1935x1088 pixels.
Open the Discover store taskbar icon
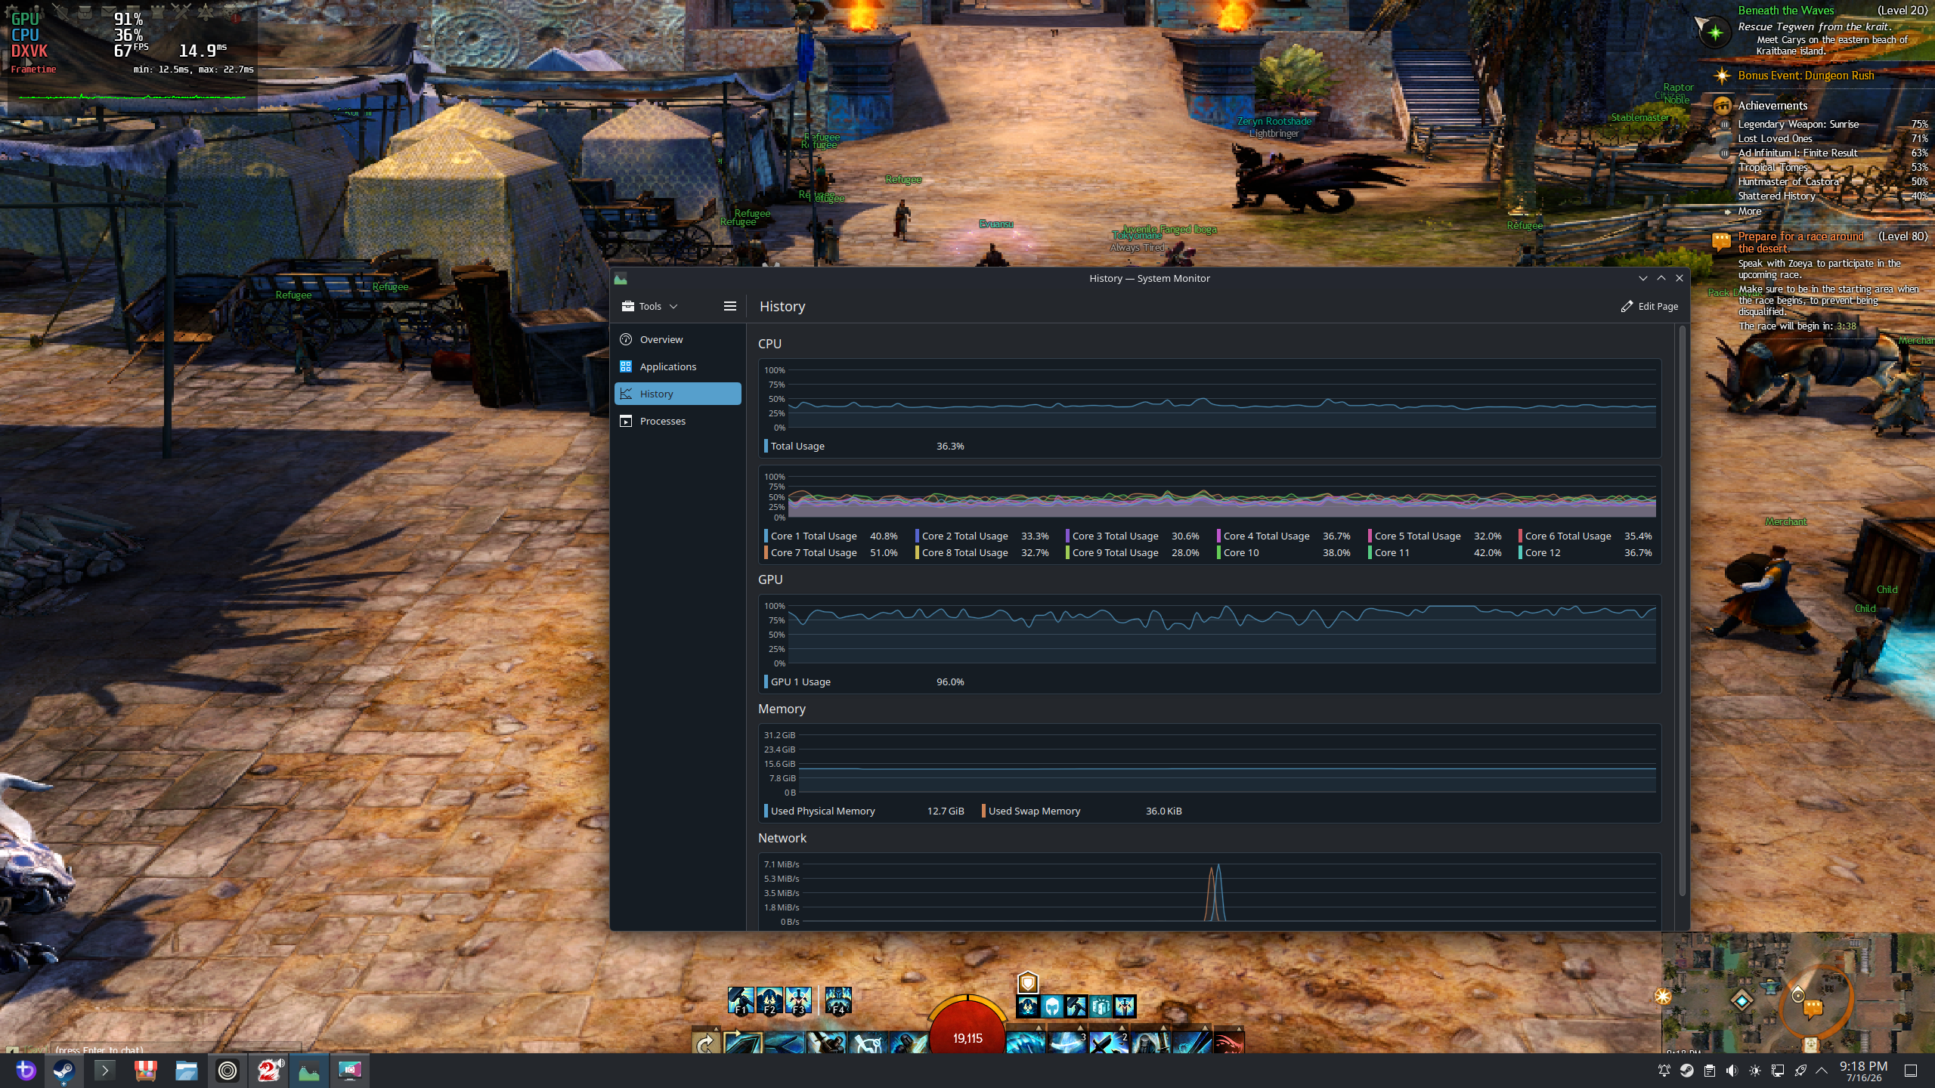[x=145, y=1070]
